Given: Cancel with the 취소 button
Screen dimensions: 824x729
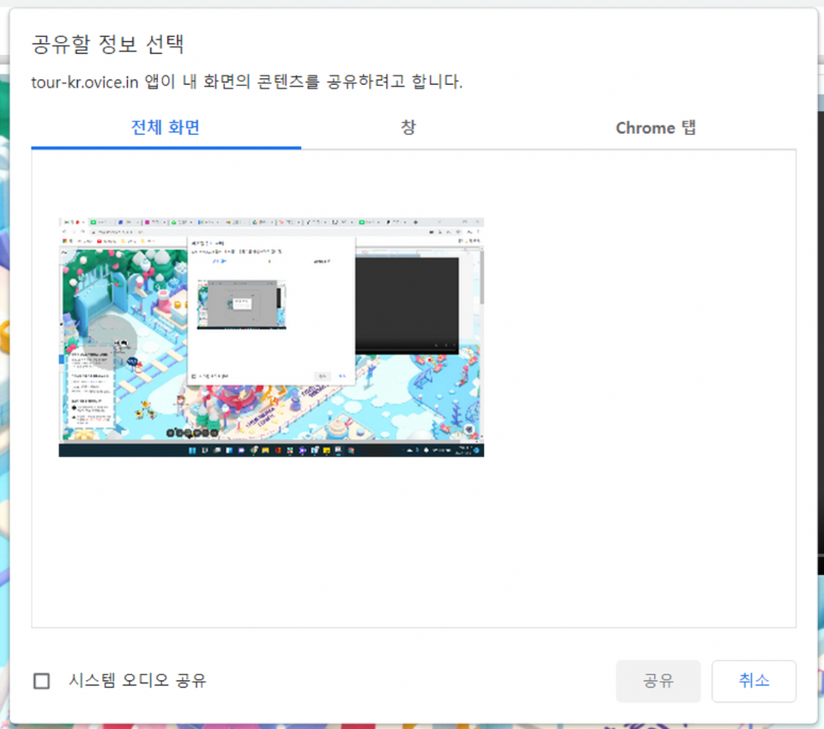Looking at the screenshot, I should tap(754, 681).
